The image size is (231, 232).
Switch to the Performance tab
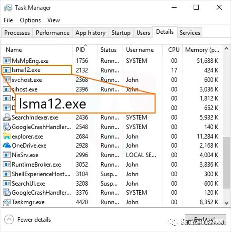point(52,33)
